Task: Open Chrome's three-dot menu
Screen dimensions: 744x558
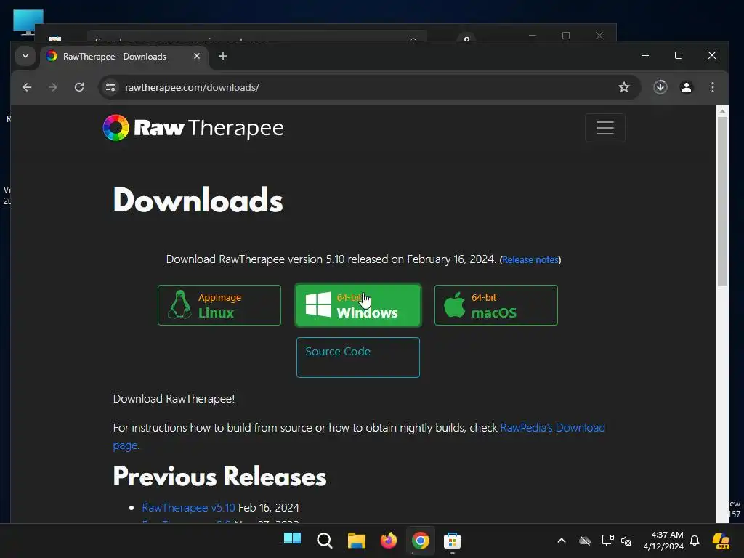Action: click(712, 87)
